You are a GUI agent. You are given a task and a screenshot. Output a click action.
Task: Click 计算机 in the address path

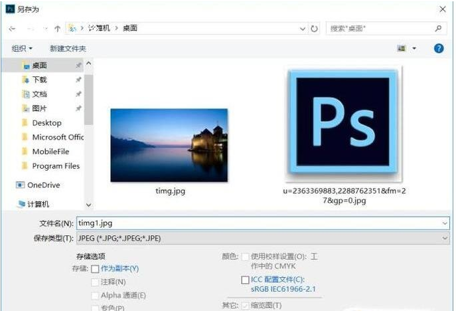click(99, 29)
